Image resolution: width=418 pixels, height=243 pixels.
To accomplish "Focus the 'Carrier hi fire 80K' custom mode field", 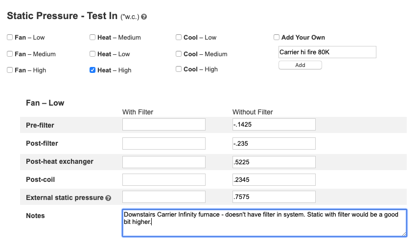I will (327, 52).
